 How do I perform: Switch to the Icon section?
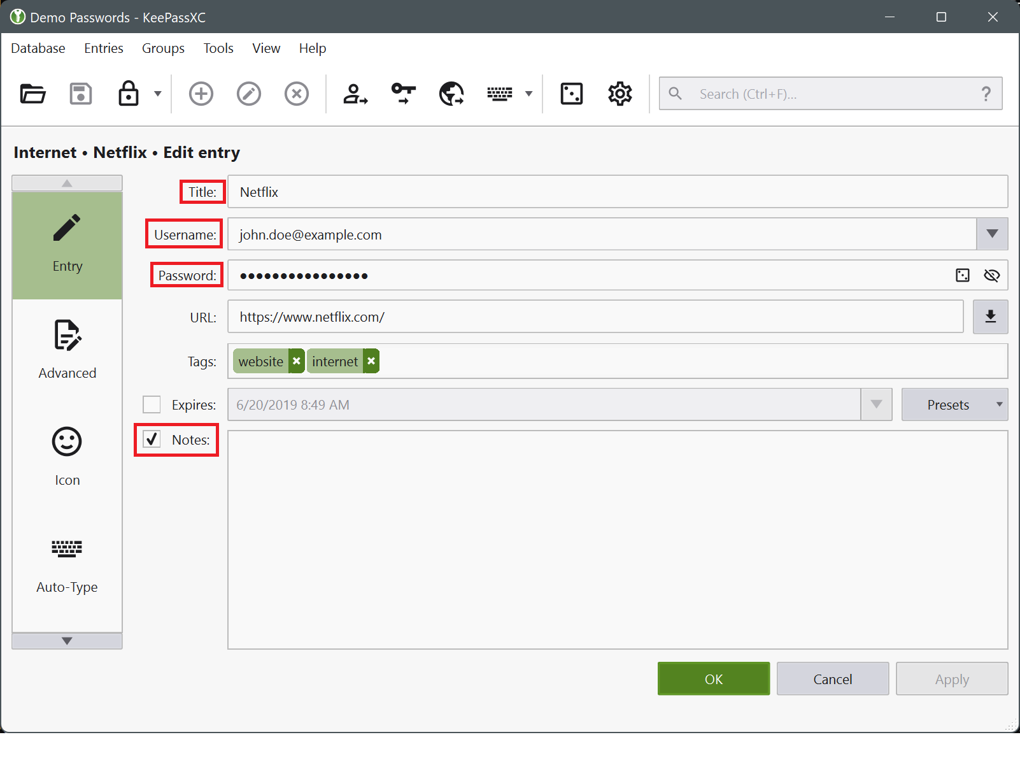pyautogui.click(x=67, y=457)
